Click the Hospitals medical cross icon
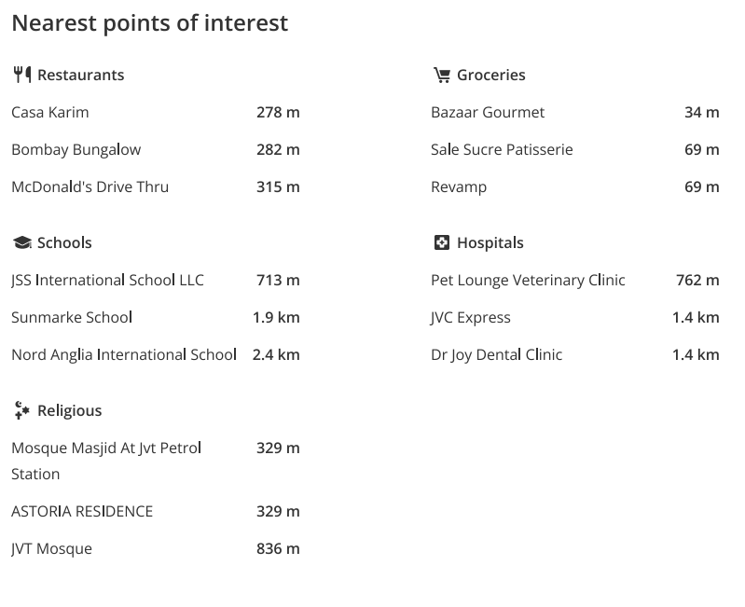The width and height of the screenshot is (745, 607). [x=442, y=242]
